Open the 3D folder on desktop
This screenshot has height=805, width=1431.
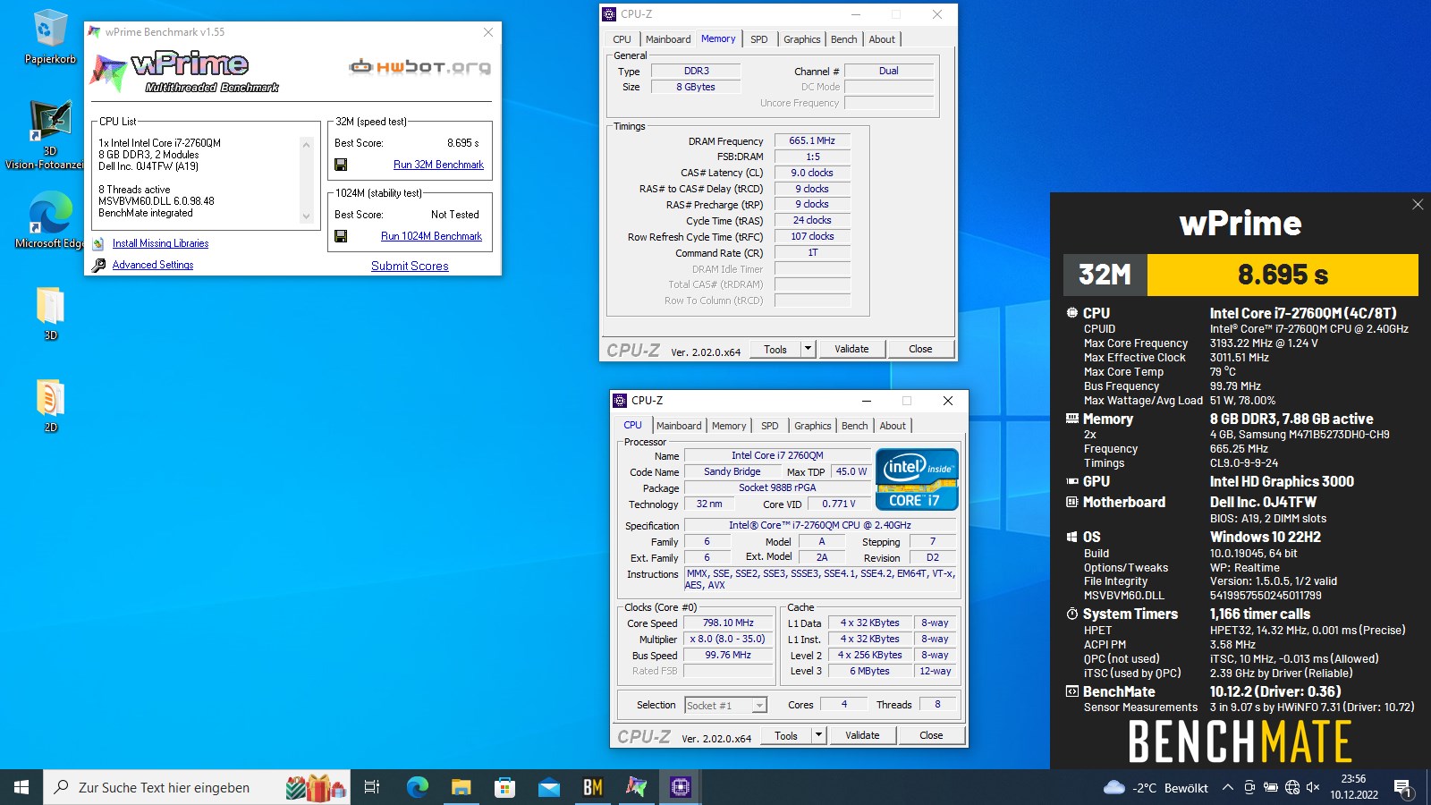50,313
